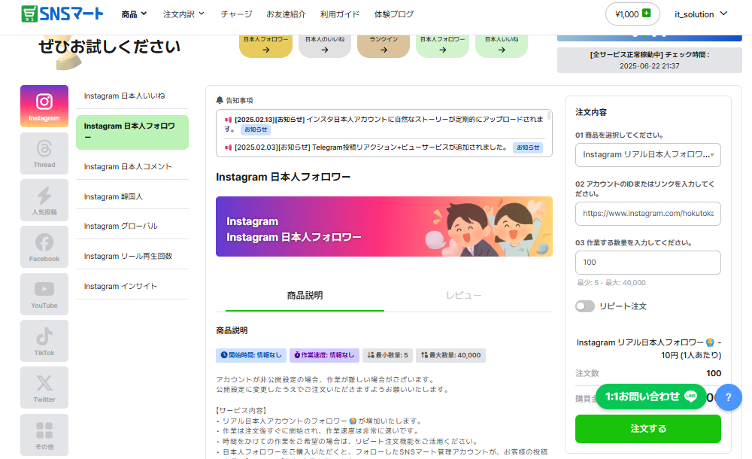Click the 全サービス正常稼動中 status box
The image size is (752, 459).
[650, 60]
